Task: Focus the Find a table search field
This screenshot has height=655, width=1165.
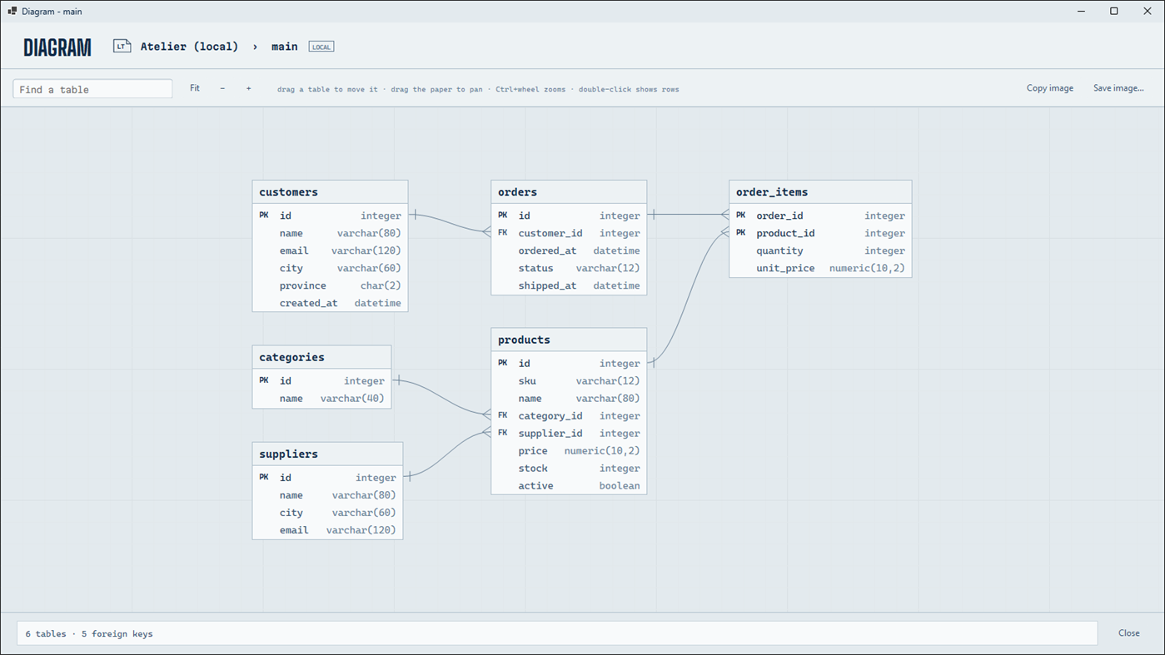Action: click(x=92, y=89)
